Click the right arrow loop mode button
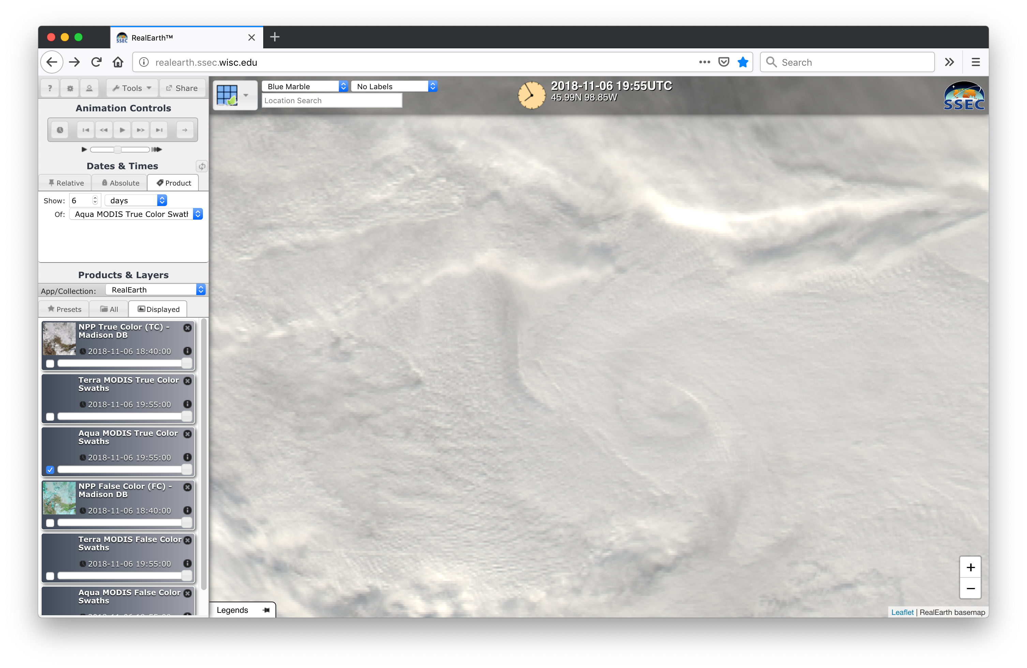The image size is (1027, 668). pyautogui.click(x=185, y=130)
